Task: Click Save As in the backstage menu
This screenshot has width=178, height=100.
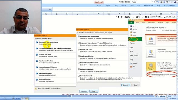Action: click(133, 29)
